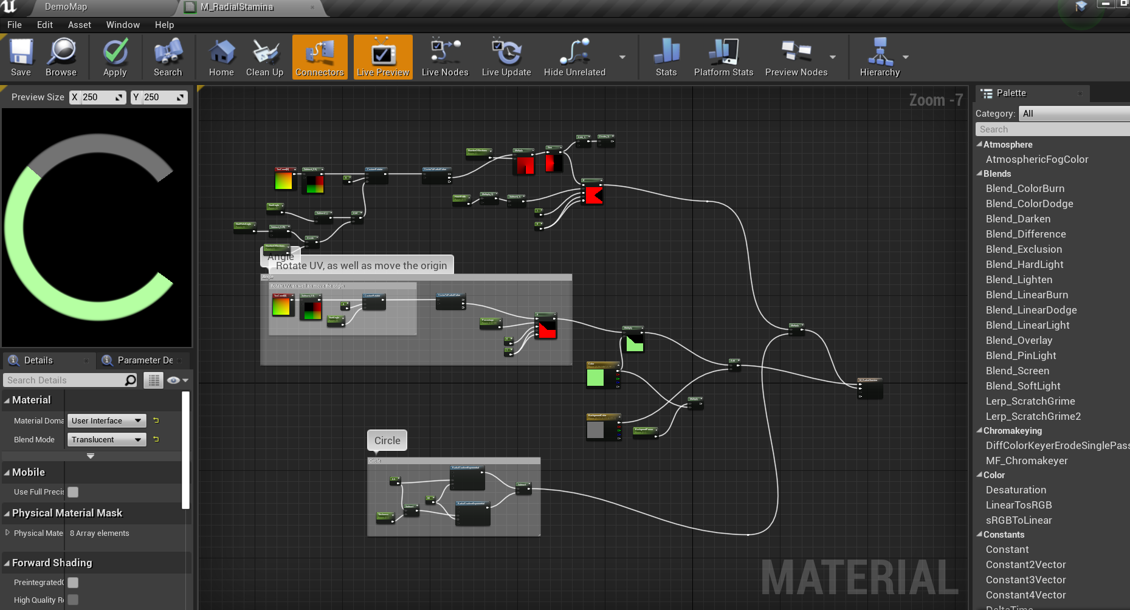Save the material with the Save icon

tap(21, 57)
